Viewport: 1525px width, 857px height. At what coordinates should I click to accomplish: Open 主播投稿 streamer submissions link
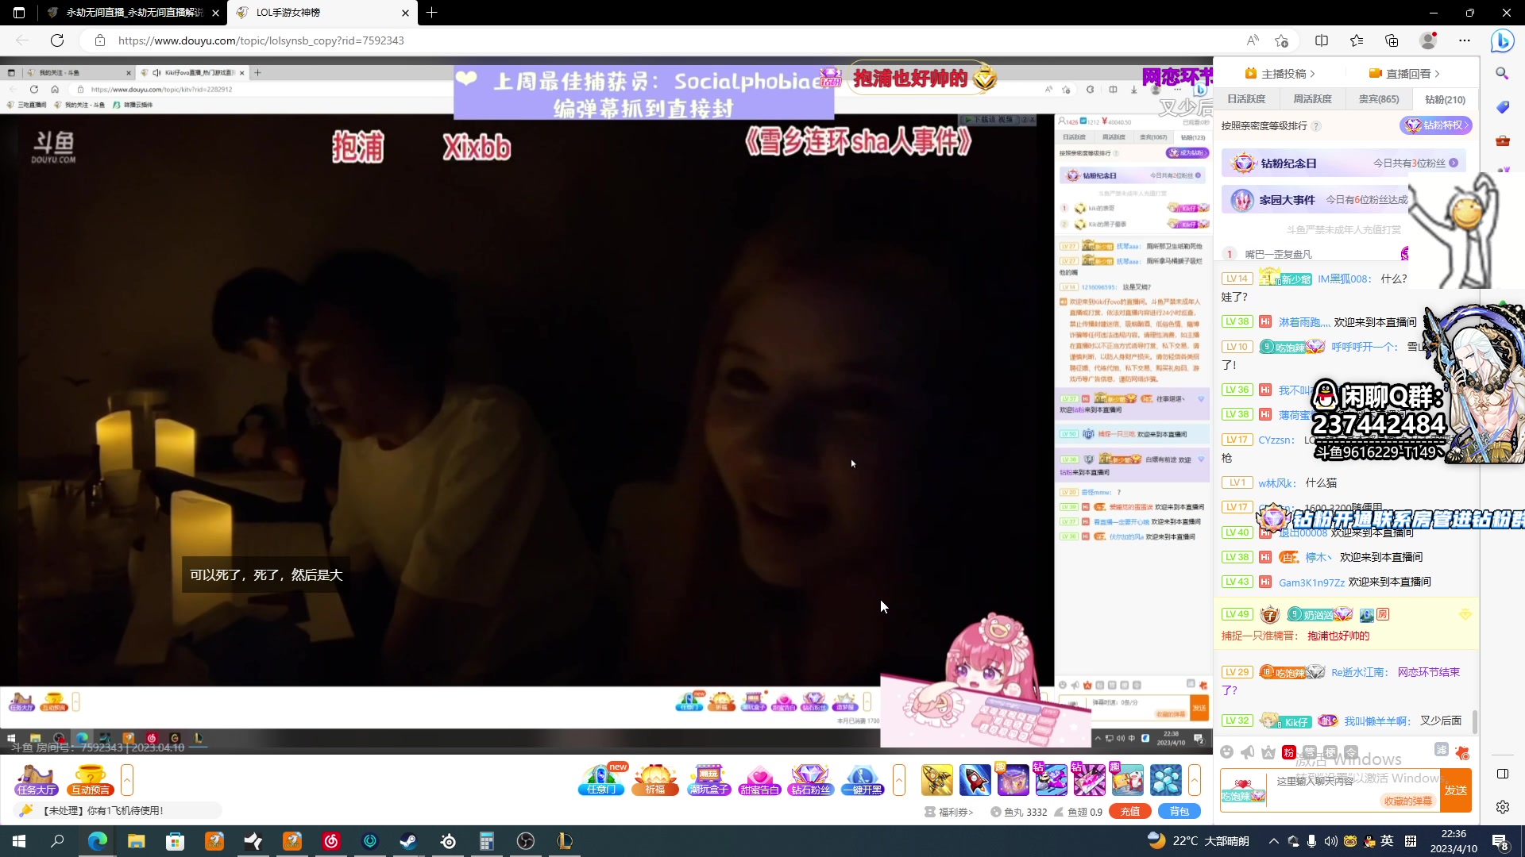(x=1280, y=74)
